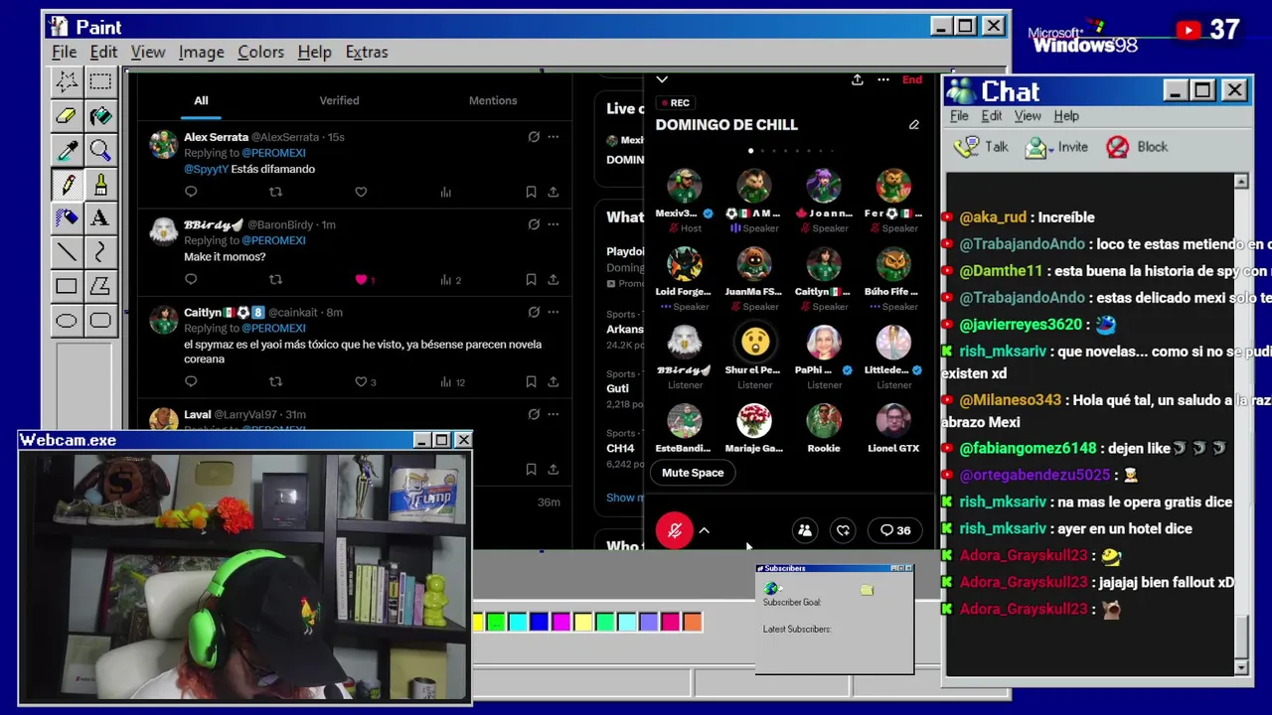Viewport: 1272px width, 715px height.
Task: Choose the straight Line tool
Action: coord(67,251)
